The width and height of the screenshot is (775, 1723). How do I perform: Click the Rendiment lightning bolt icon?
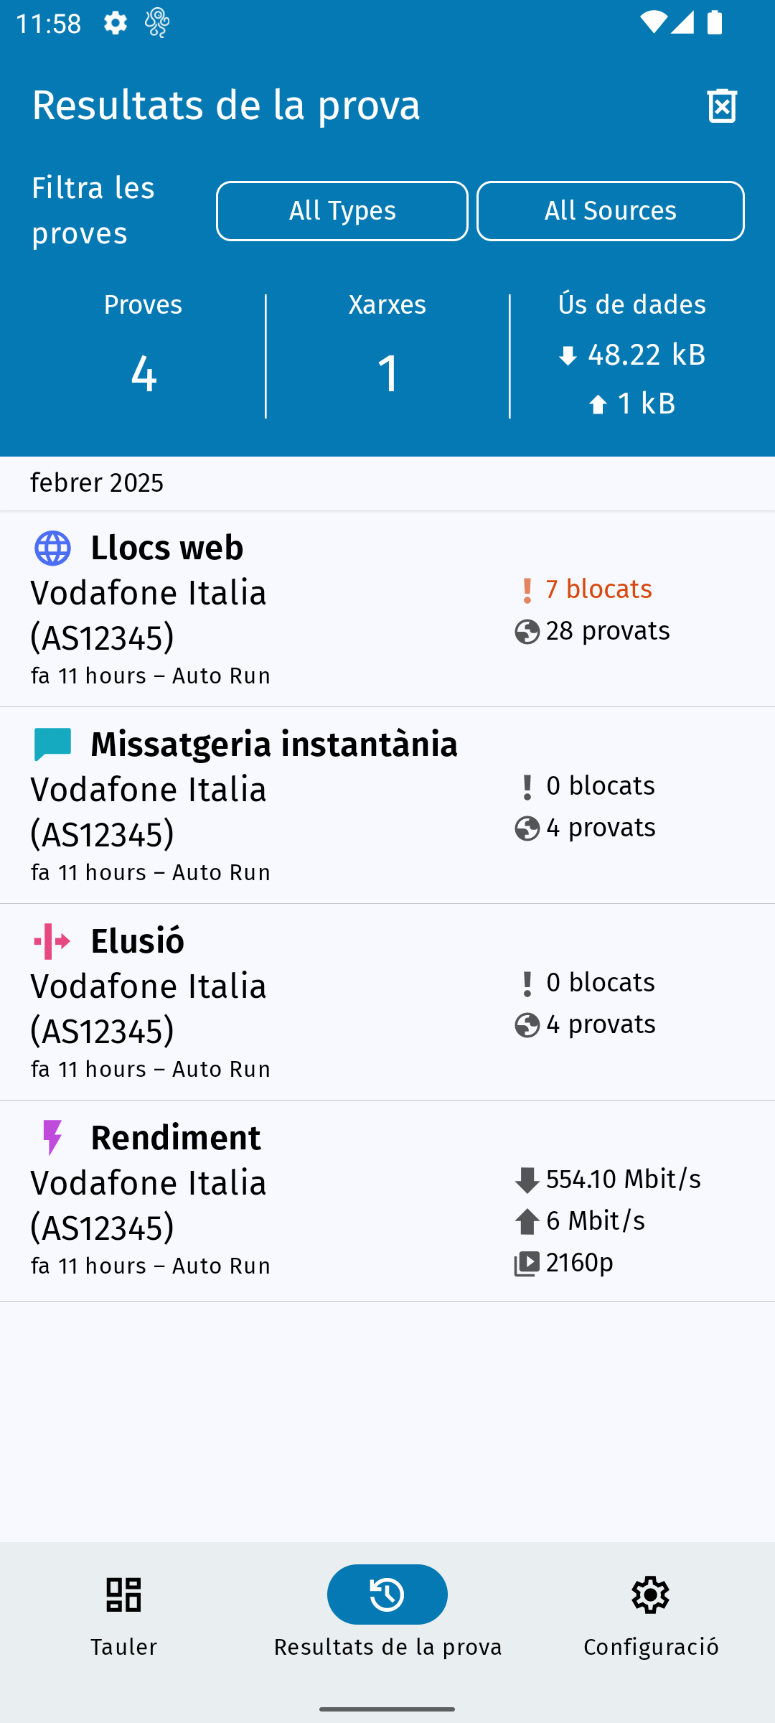click(52, 1138)
